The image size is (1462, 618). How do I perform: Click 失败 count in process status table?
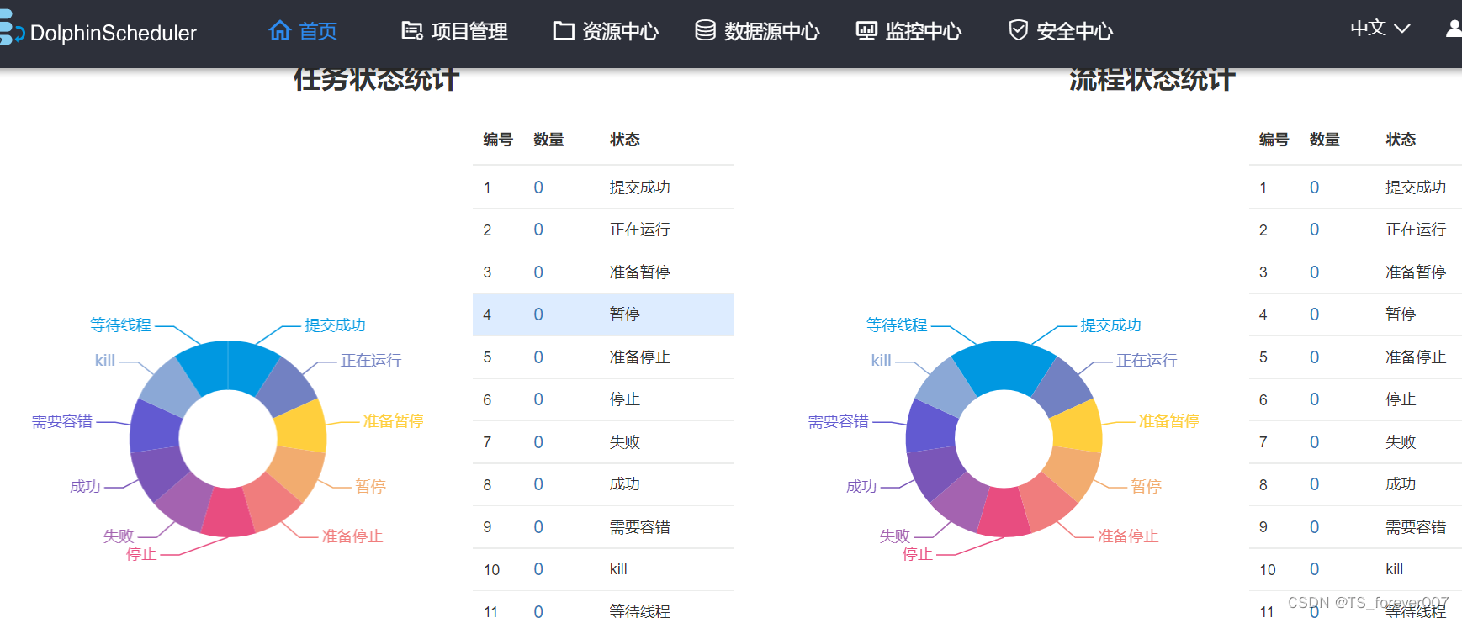(x=1315, y=442)
